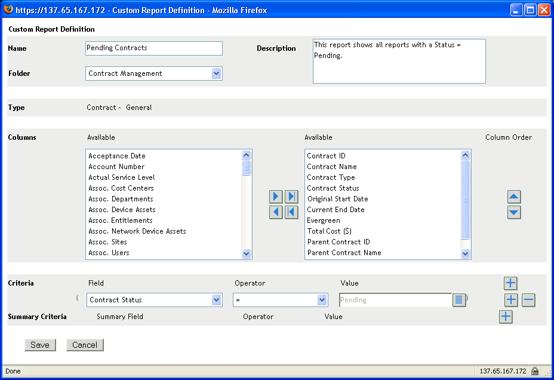Cancel the report definition
This screenshot has width=554, height=380.
tap(85, 345)
